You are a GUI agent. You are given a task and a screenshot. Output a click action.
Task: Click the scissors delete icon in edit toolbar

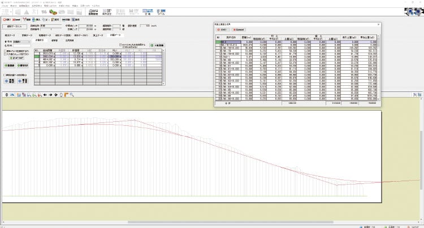[x=27, y=20]
